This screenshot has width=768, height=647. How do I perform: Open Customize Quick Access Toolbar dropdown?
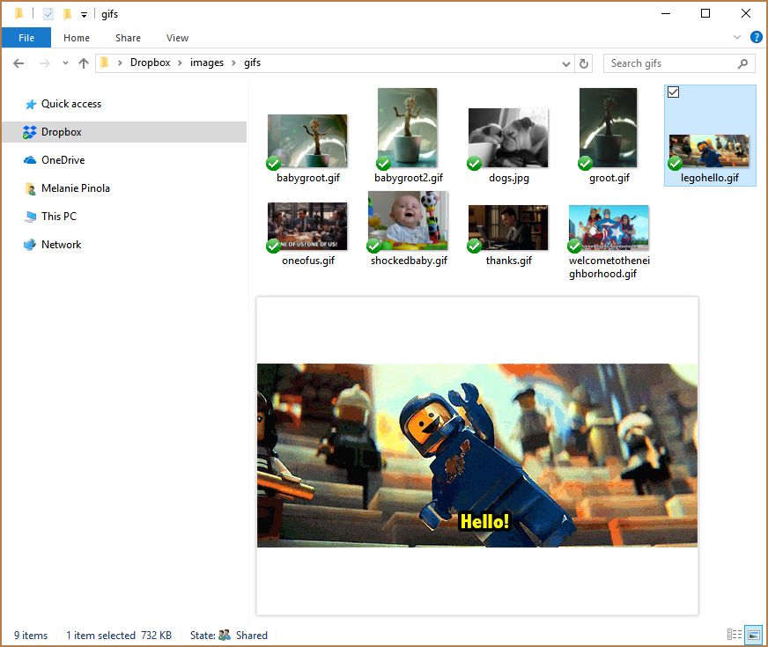84,15
